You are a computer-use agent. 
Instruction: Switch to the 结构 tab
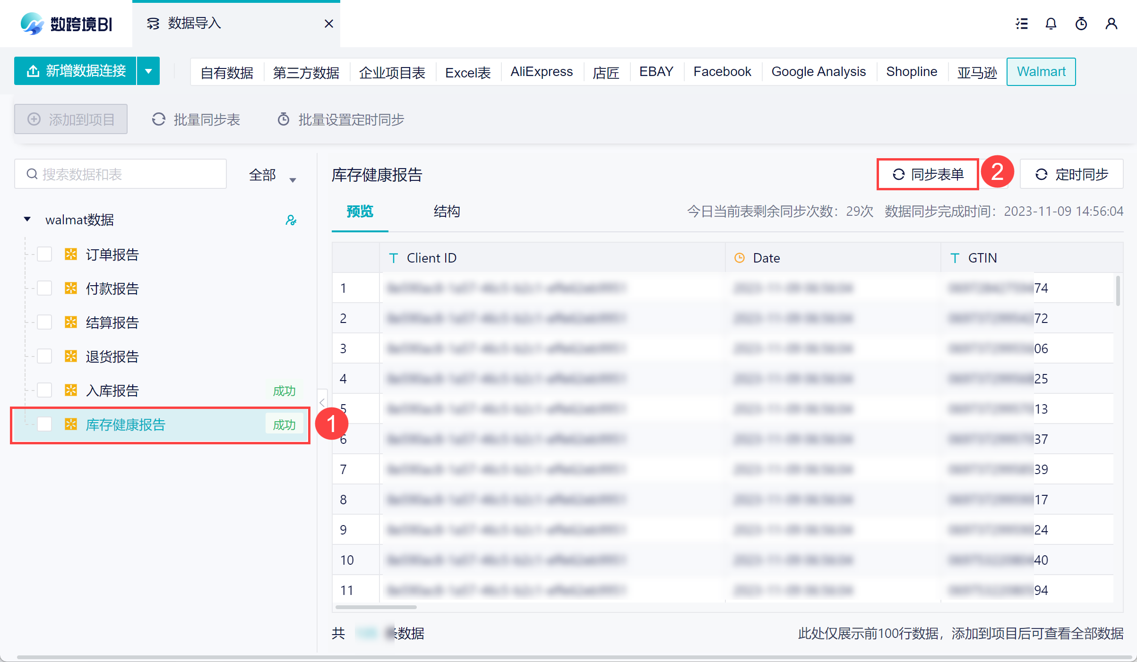(x=447, y=211)
